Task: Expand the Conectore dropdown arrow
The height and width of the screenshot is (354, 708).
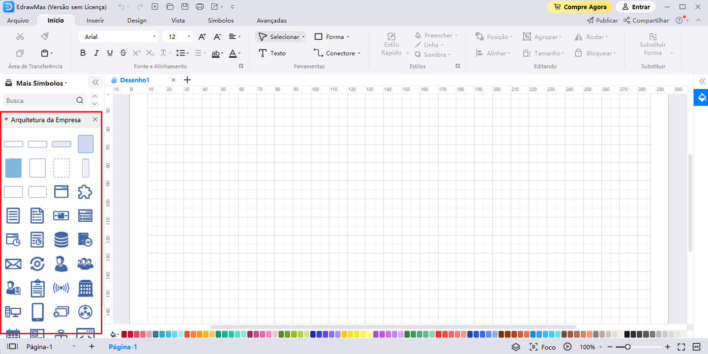Action: [x=359, y=53]
